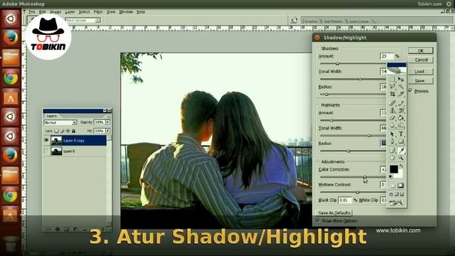Switch to Quick Mask mode
The image size is (455, 256).
point(401,186)
